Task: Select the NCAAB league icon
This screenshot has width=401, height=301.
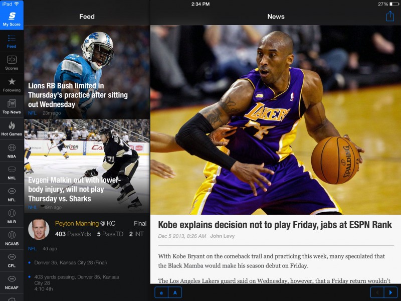Action: 12,239
